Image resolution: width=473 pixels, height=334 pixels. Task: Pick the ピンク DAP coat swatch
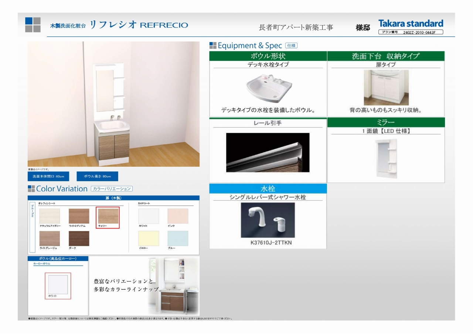coord(178,216)
